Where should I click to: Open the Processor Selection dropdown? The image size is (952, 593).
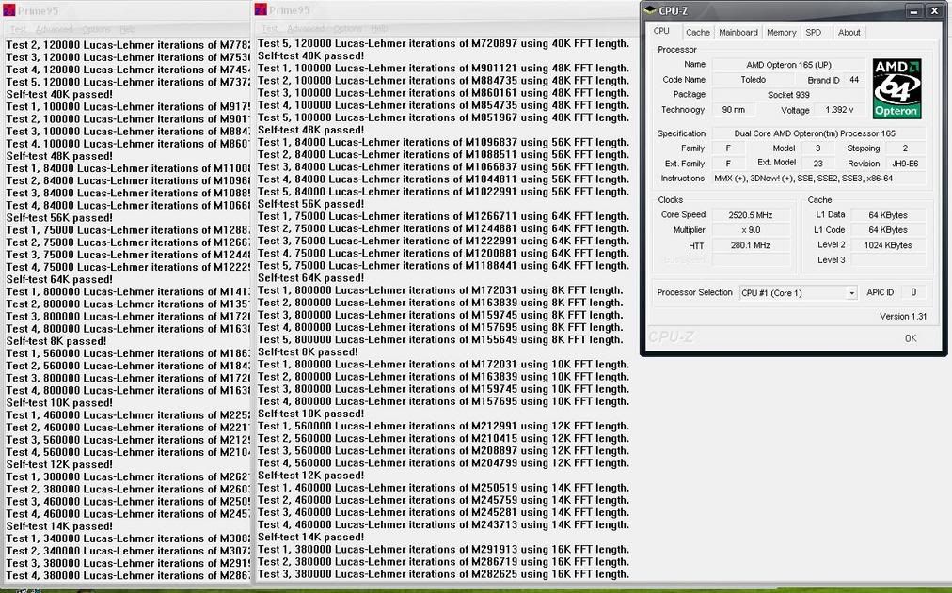(x=852, y=293)
